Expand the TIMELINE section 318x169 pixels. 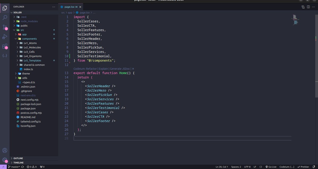[x=34, y=163]
